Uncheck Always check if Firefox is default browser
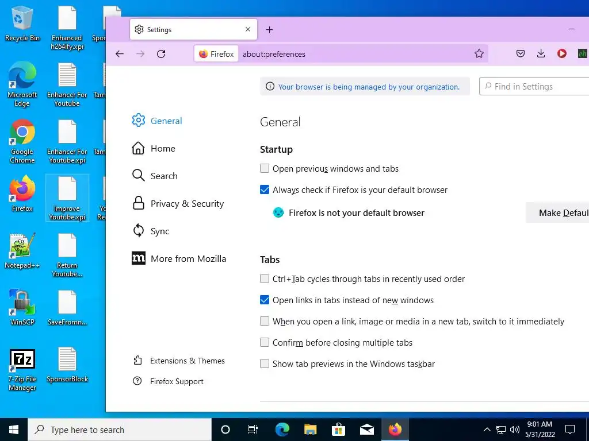589x441 pixels. [265, 189]
